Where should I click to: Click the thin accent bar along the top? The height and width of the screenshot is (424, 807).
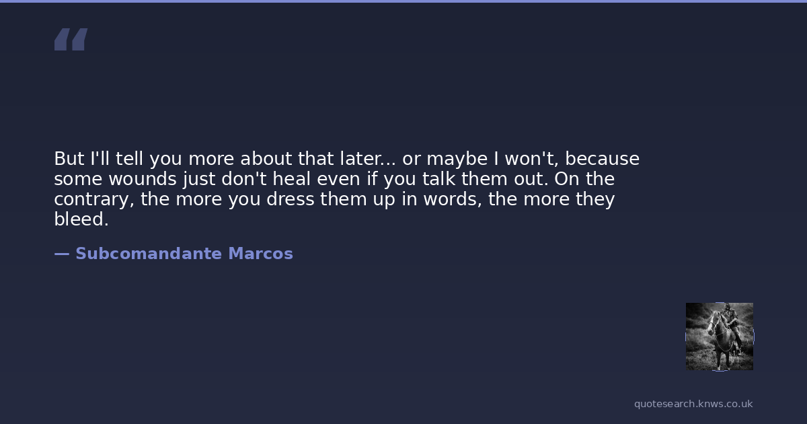tap(403, 1)
